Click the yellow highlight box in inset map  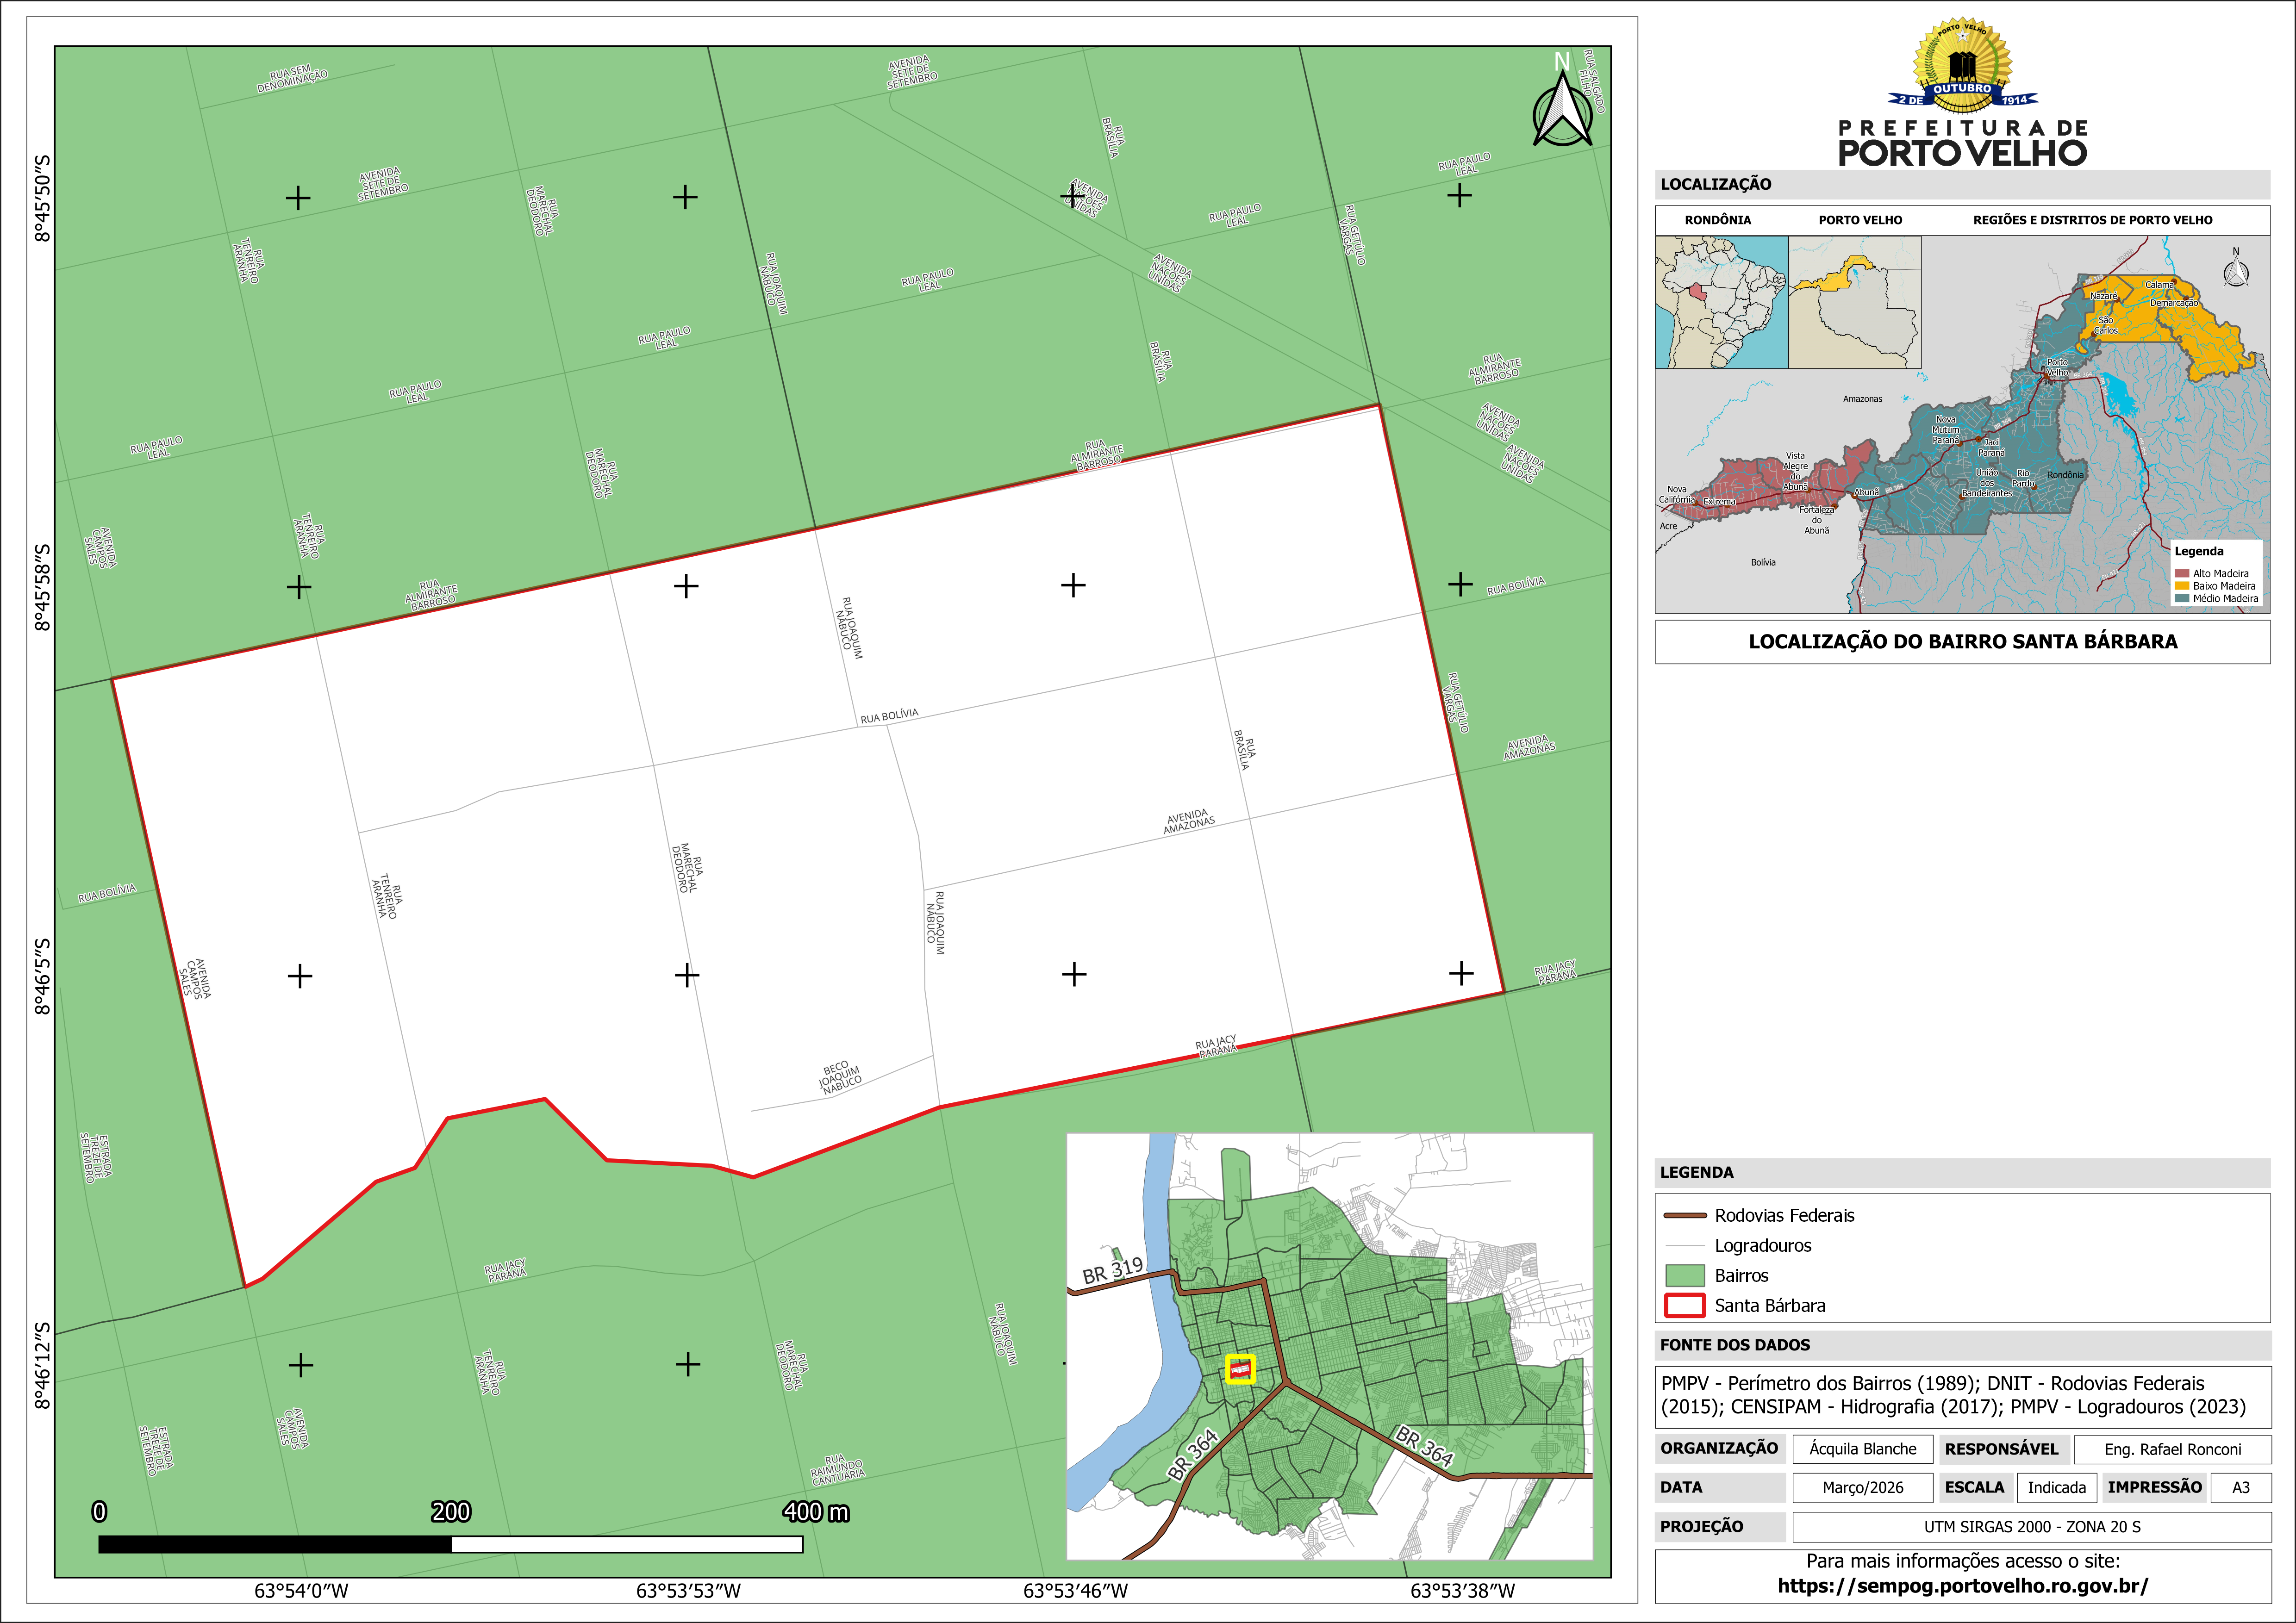(1240, 1369)
